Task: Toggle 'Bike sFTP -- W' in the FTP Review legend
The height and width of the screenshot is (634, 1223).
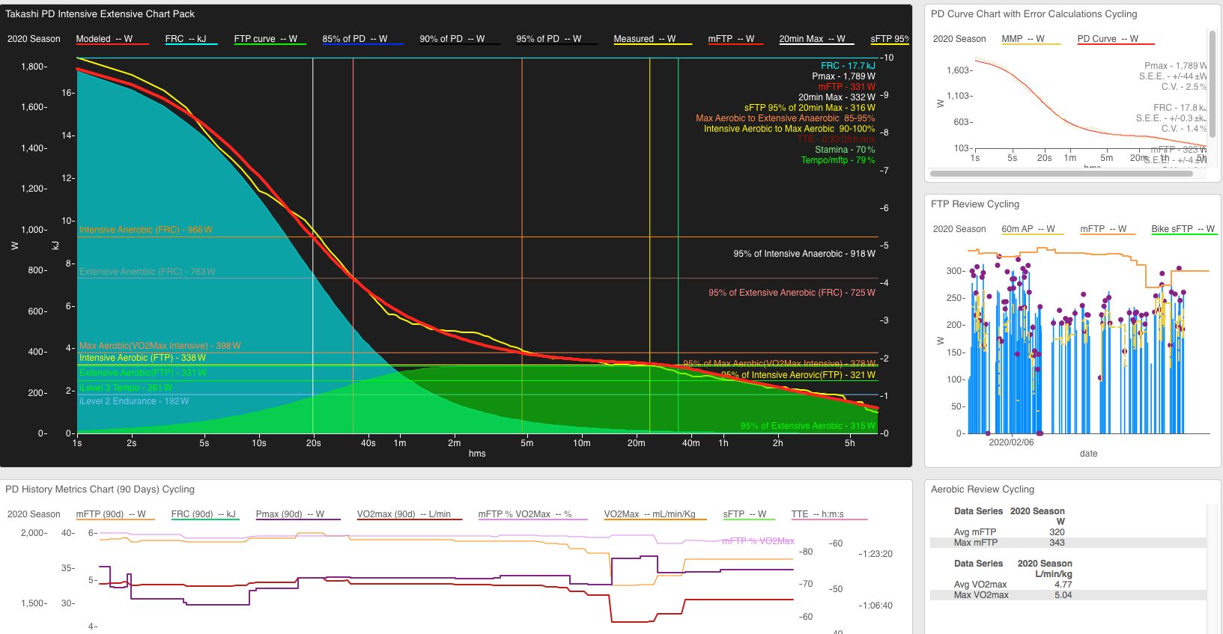Action: click(1184, 229)
